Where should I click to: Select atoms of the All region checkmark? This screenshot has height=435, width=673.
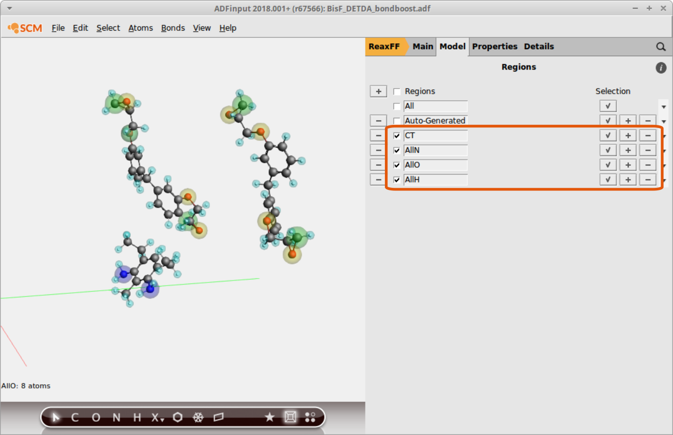[x=608, y=106]
